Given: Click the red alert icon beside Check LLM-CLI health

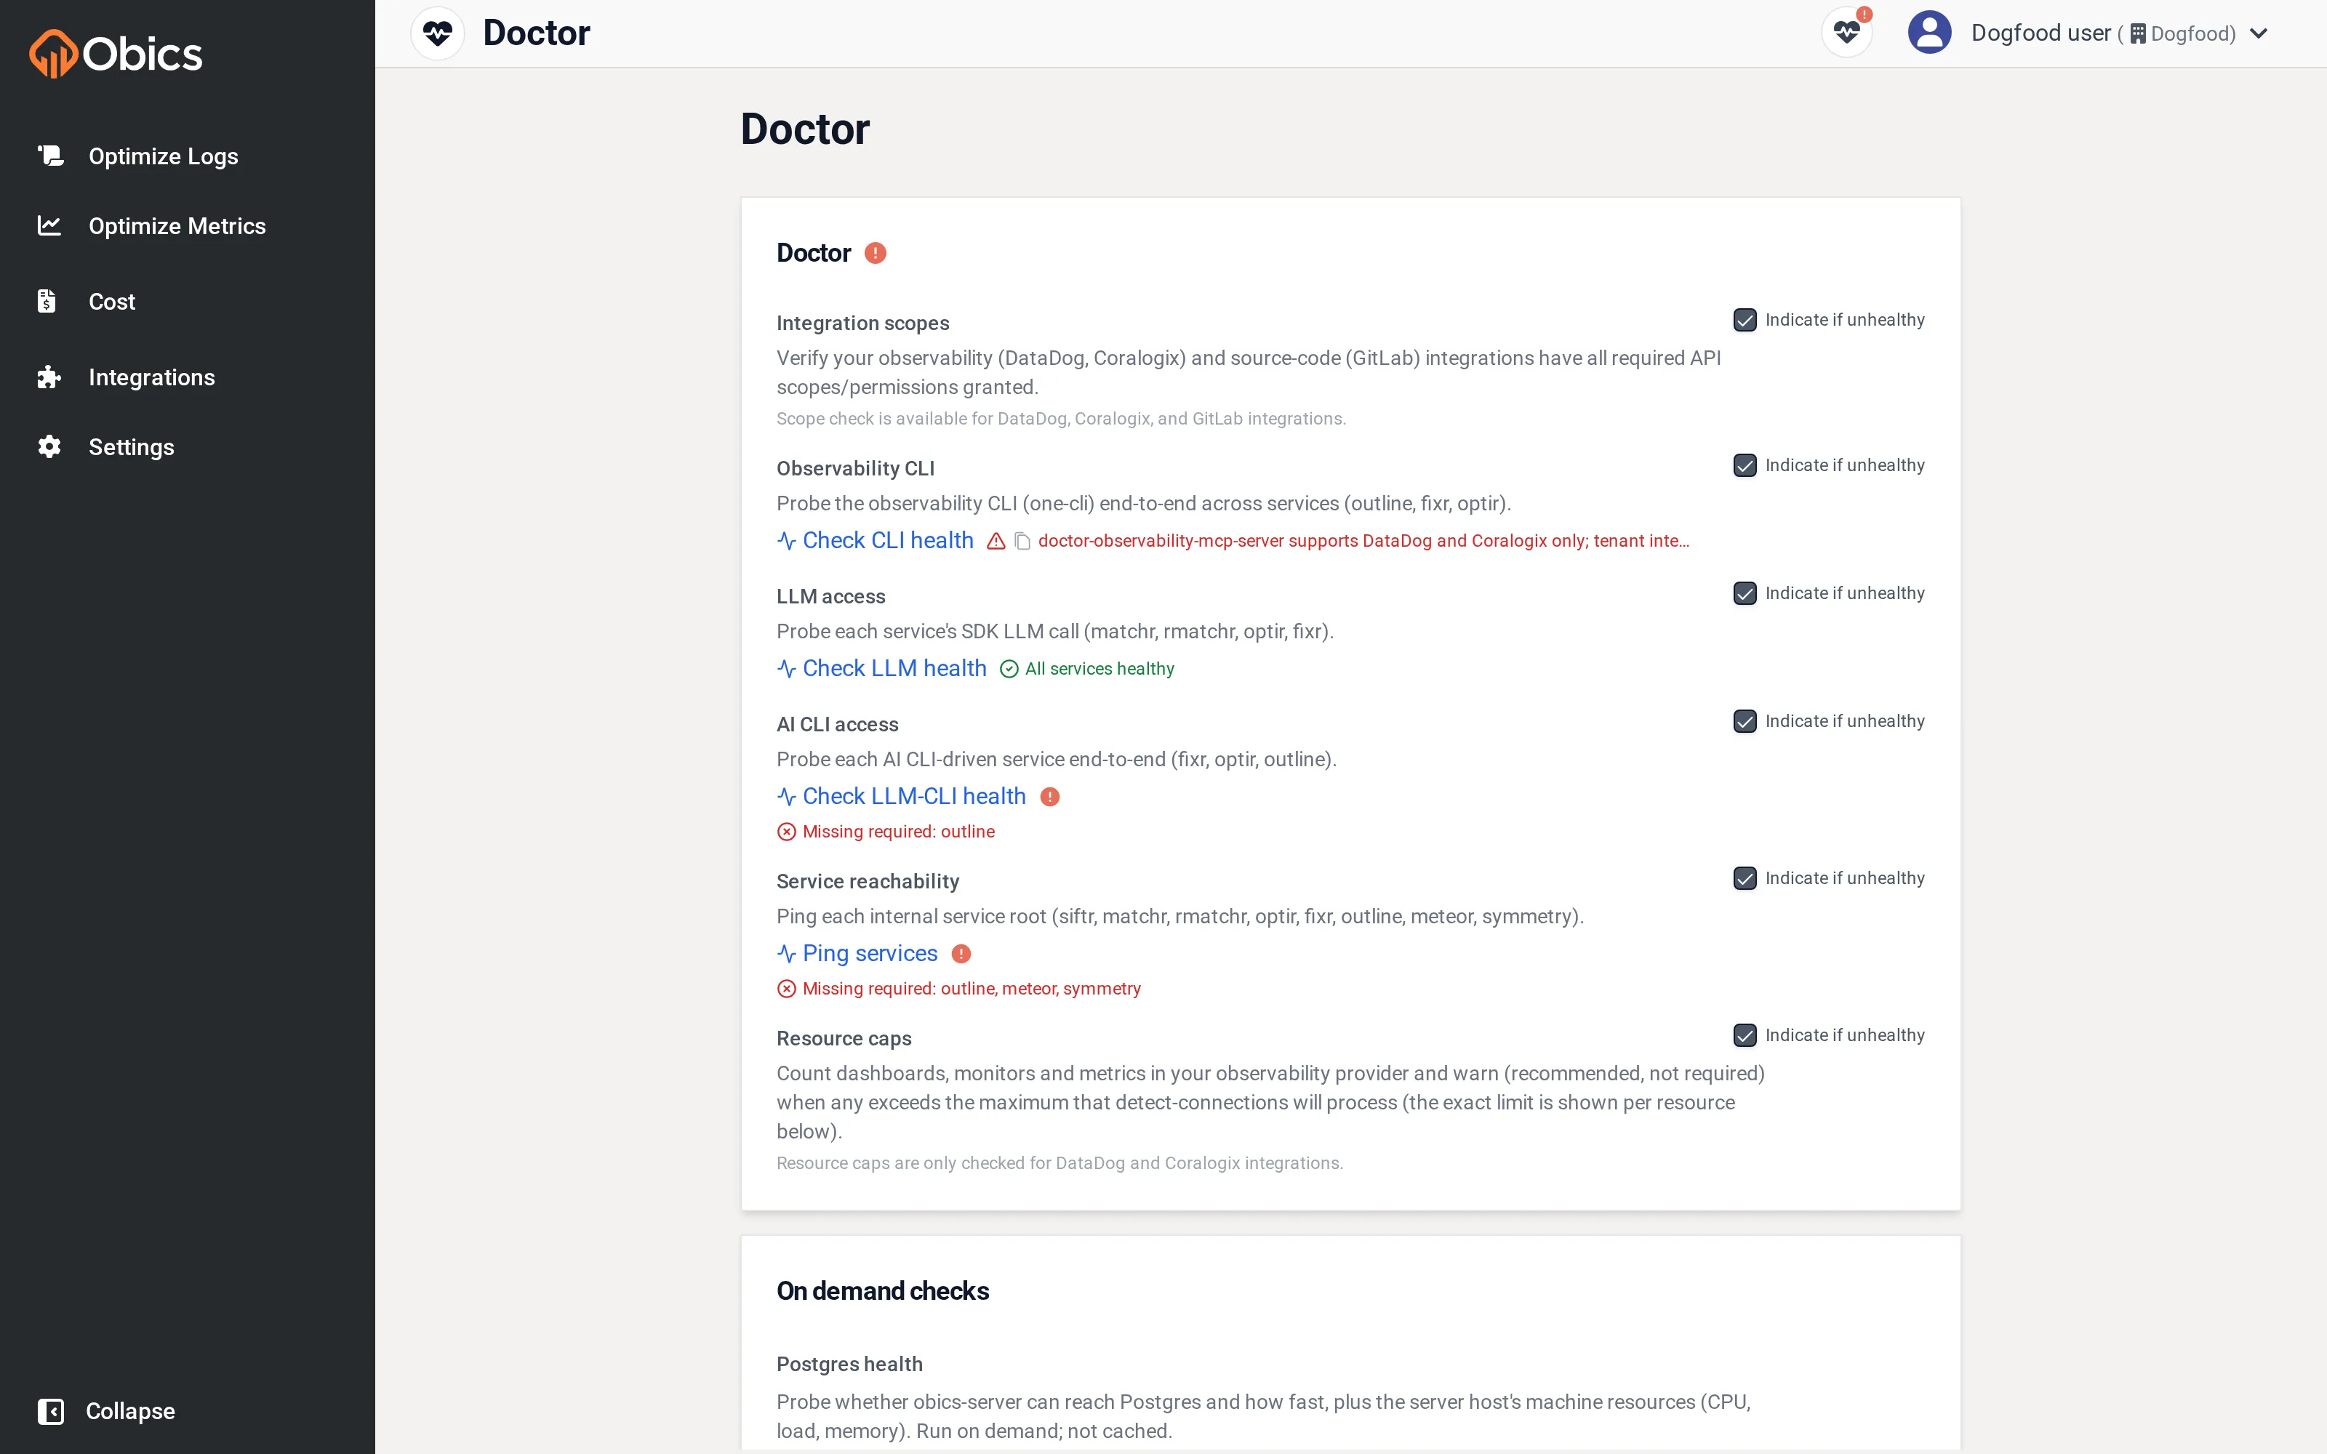Looking at the screenshot, I should click(x=1050, y=796).
